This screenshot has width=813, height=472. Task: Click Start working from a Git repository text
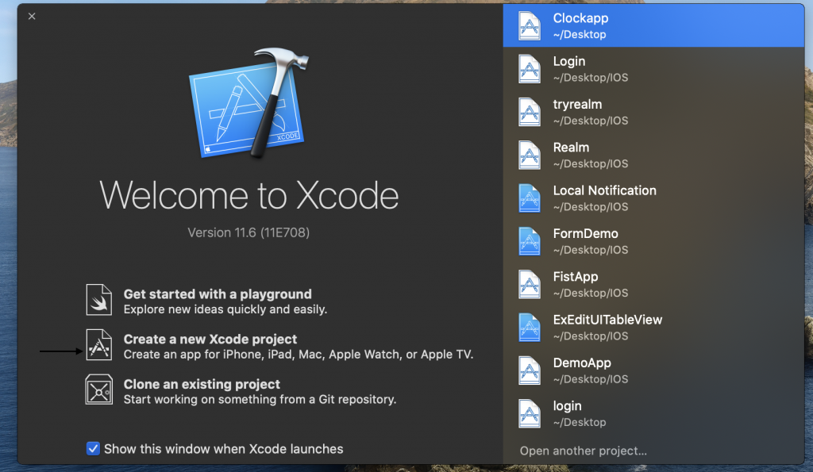pyautogui.click(x=260, y=400)
